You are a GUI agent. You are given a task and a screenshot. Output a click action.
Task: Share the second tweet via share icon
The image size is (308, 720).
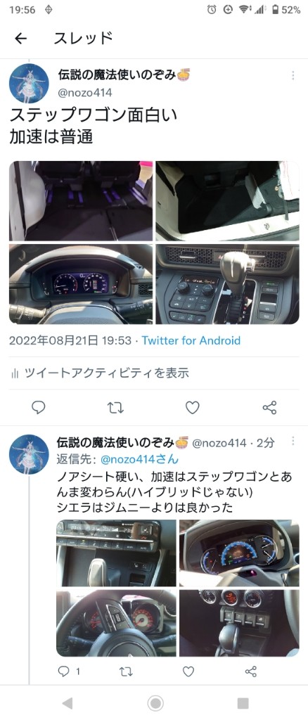pyautogui.click(x=250, y=671)
